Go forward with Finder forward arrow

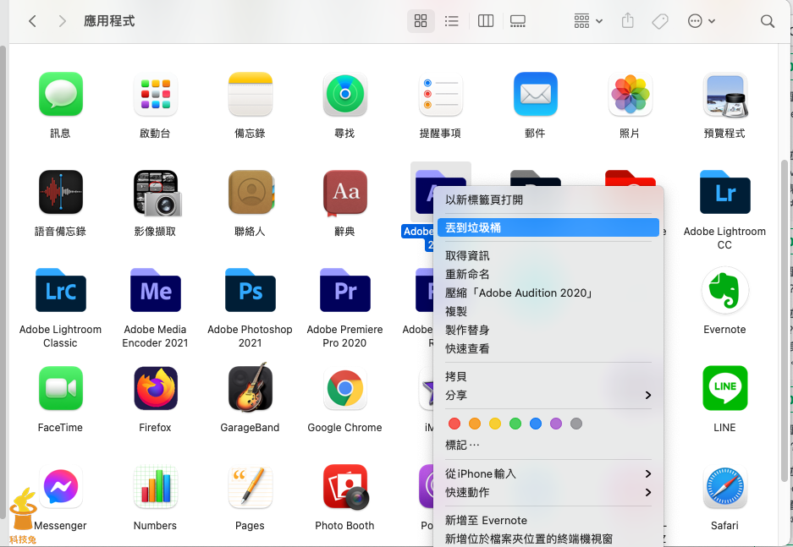click(x=63, y=20)
